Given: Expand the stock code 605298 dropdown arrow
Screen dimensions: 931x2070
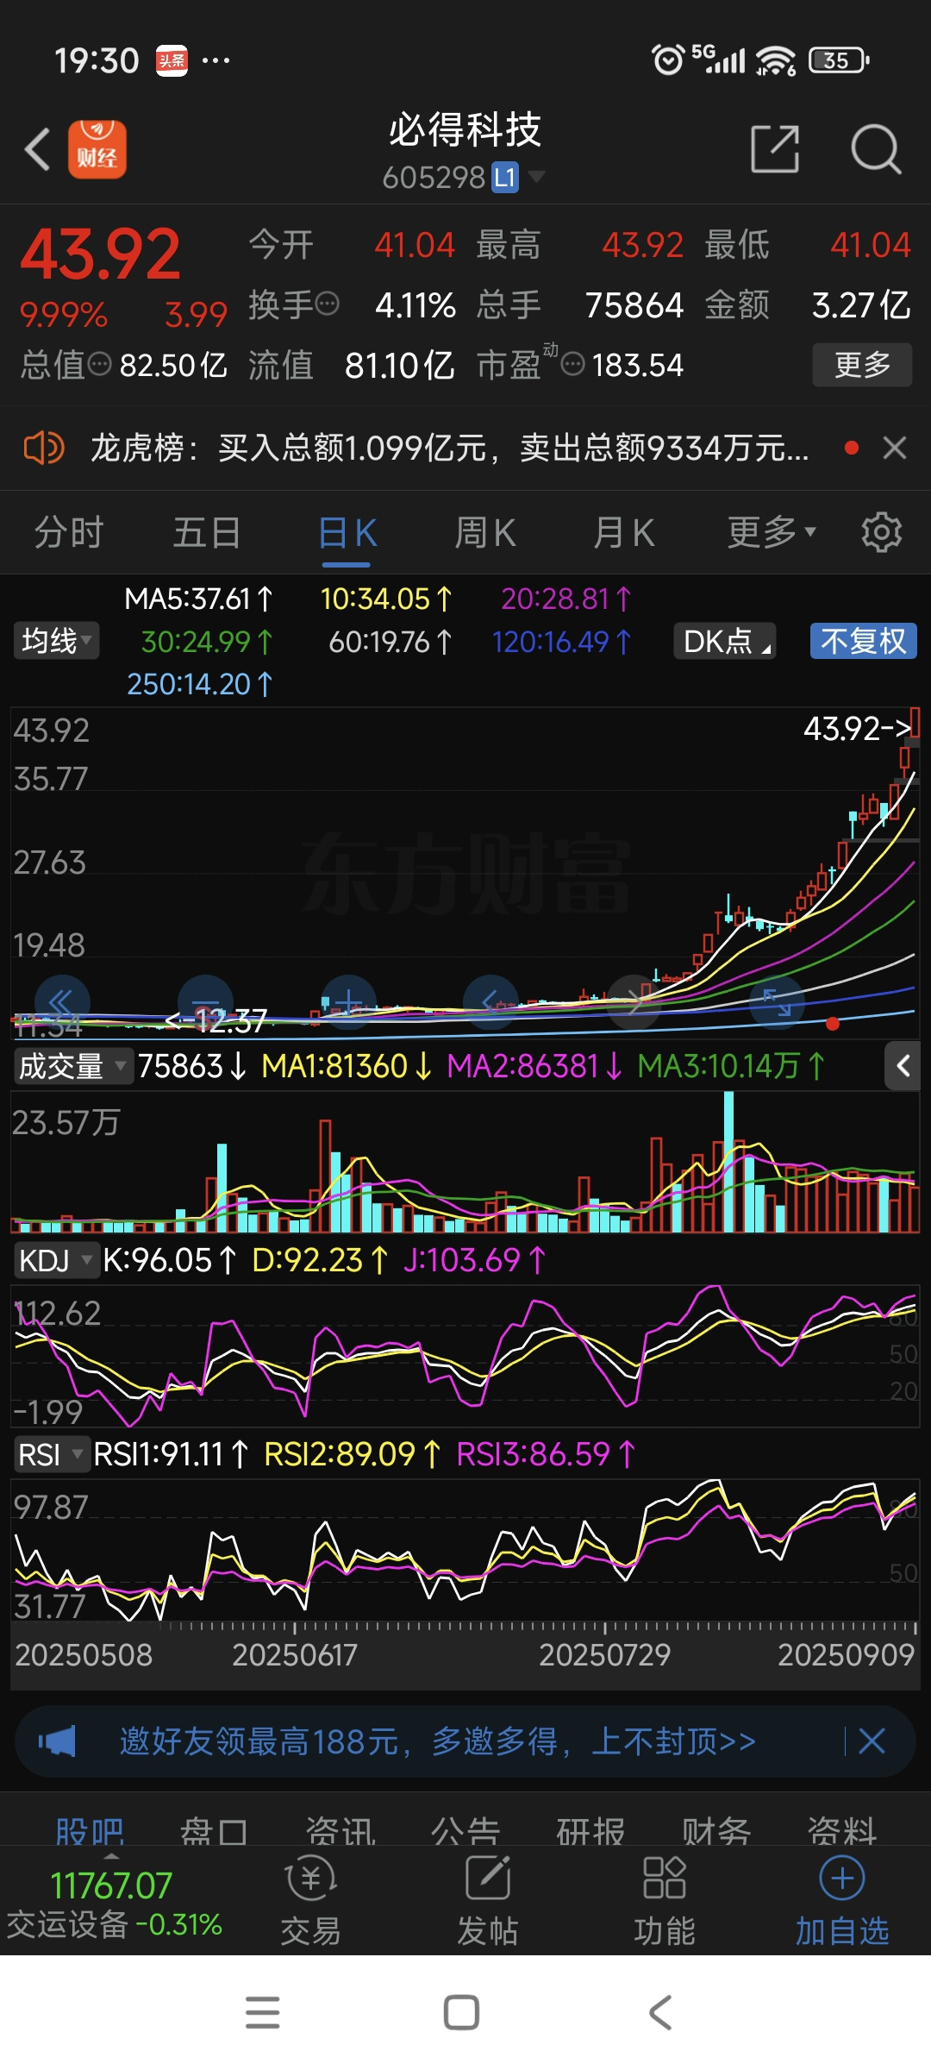Looking at the screenshot, I should tap(536, 177).
